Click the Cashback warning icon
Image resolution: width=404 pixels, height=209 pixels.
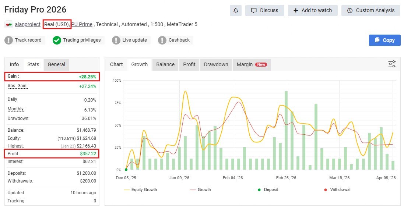[162, 40]
